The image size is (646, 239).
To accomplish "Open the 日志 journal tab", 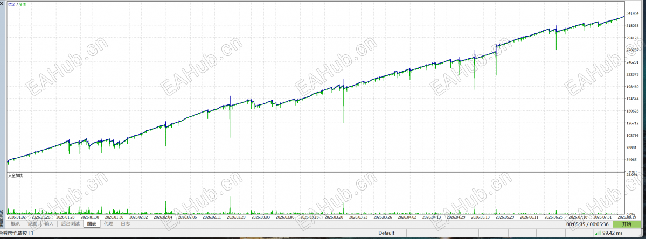I will pos(126,224).
